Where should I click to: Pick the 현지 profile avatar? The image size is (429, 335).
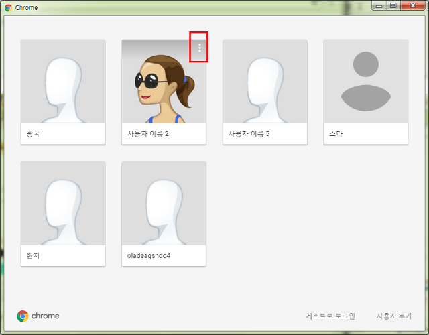(63, 203)
